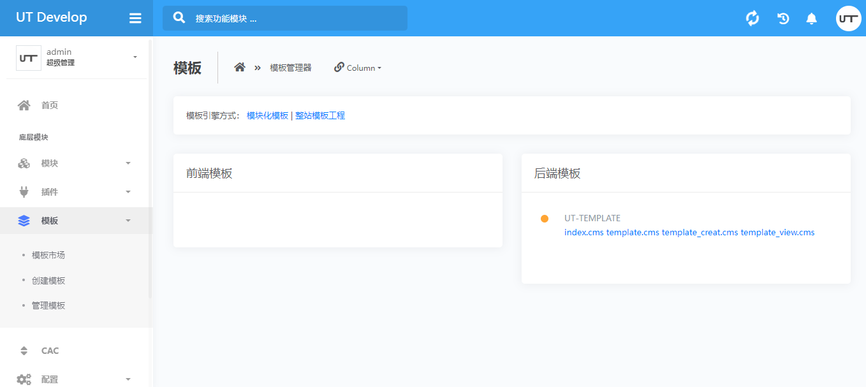Expand the 模块 sidebar menu
Screen dimensions: 866x387
[x=75, y=163]
